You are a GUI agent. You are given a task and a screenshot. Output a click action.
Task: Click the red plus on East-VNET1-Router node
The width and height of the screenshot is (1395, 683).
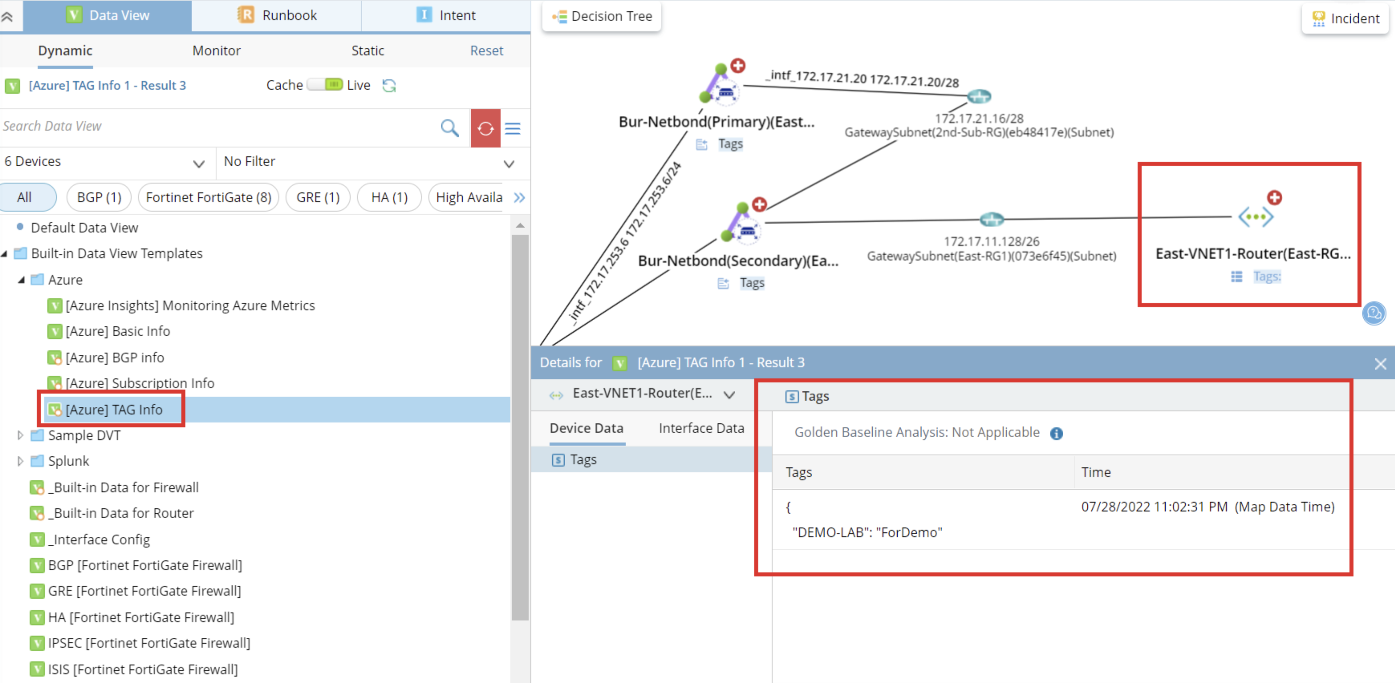1274,198
